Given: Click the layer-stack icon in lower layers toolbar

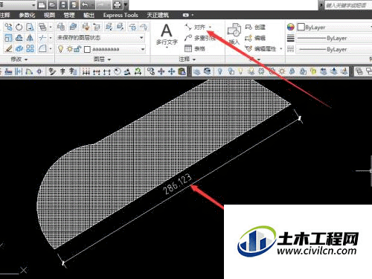Looking at the screenshot, I should pyautogui.click(x=197, y=71).
